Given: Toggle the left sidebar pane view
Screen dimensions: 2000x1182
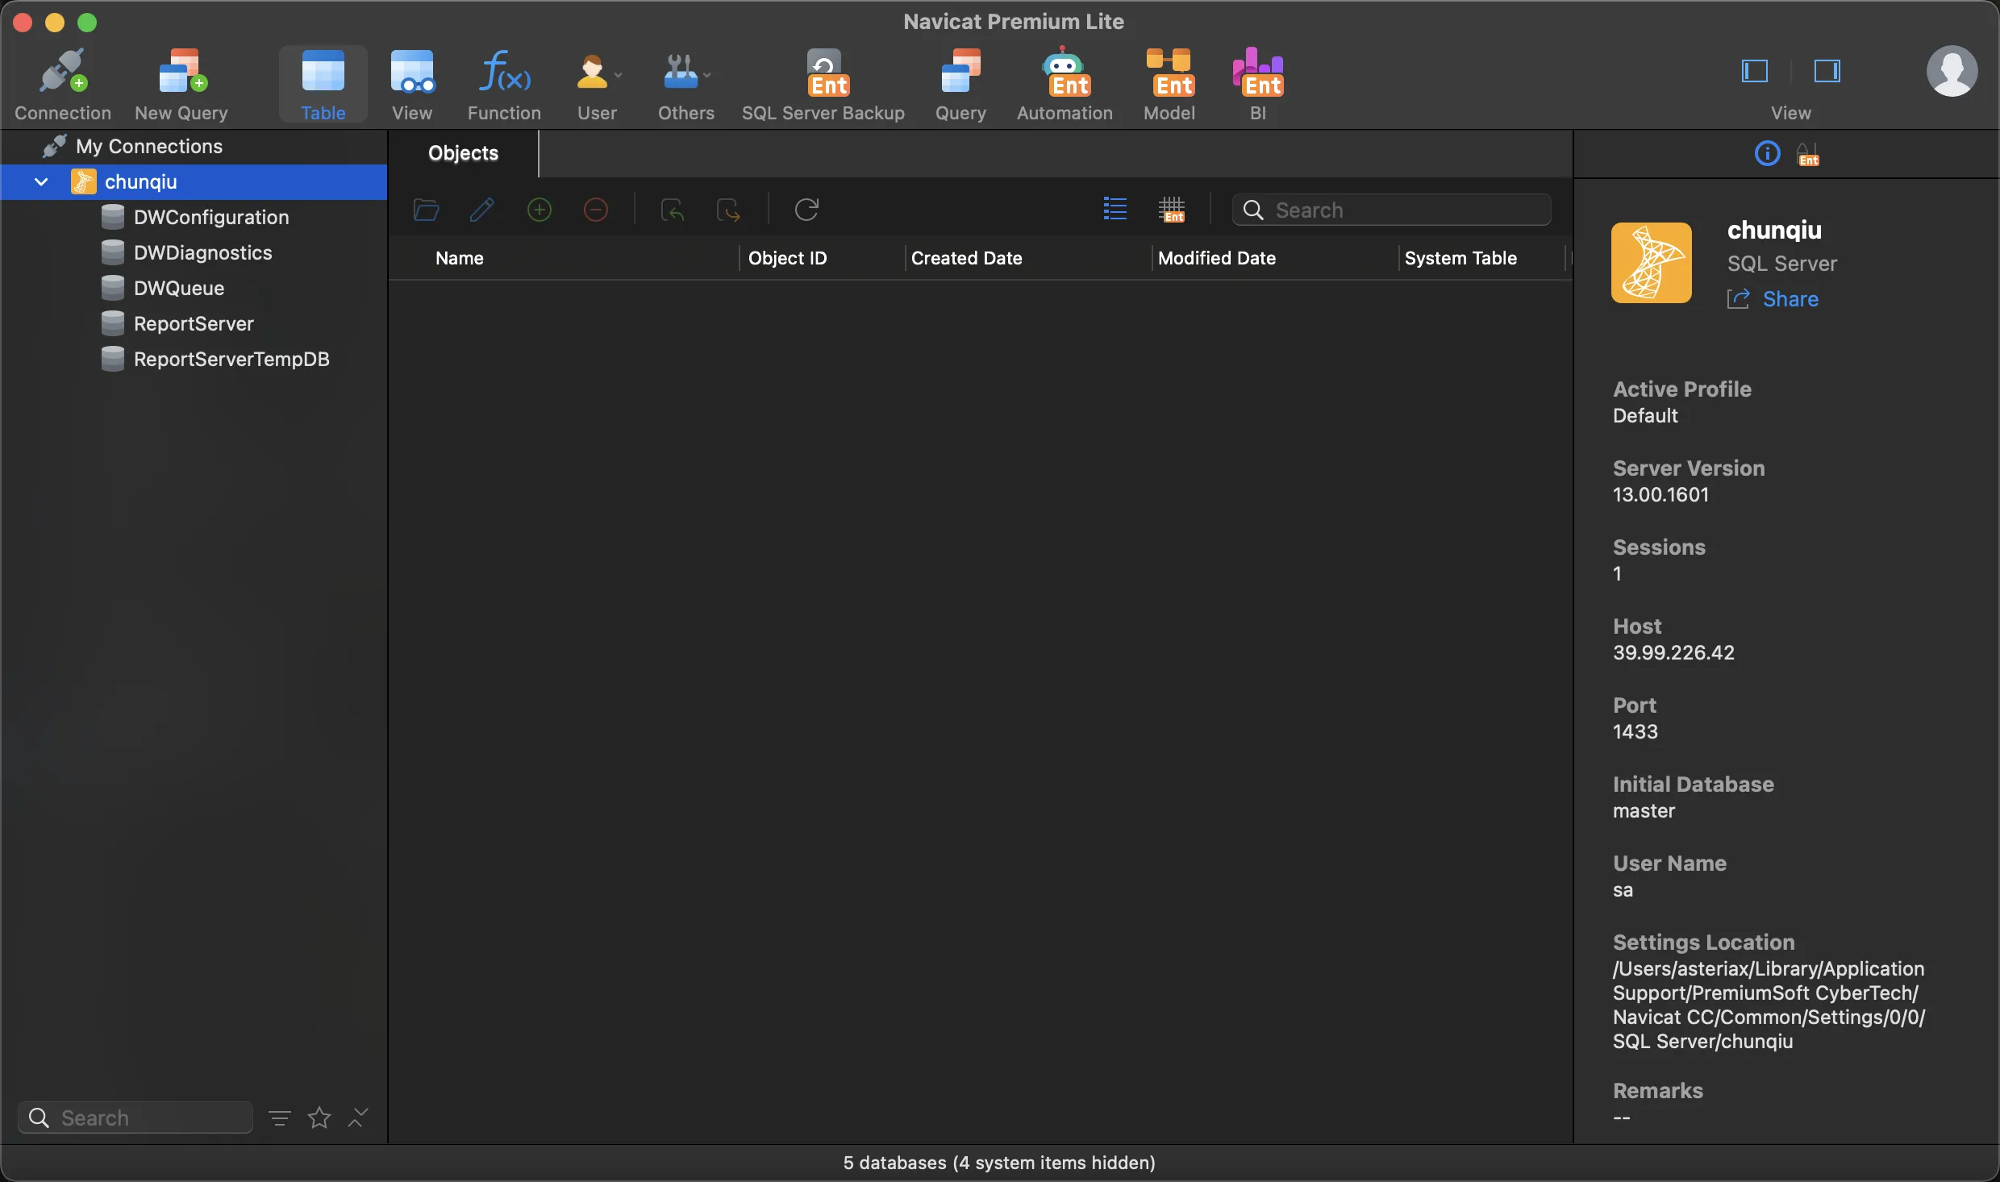Looking at the screenshot, I should [1755, 71].
